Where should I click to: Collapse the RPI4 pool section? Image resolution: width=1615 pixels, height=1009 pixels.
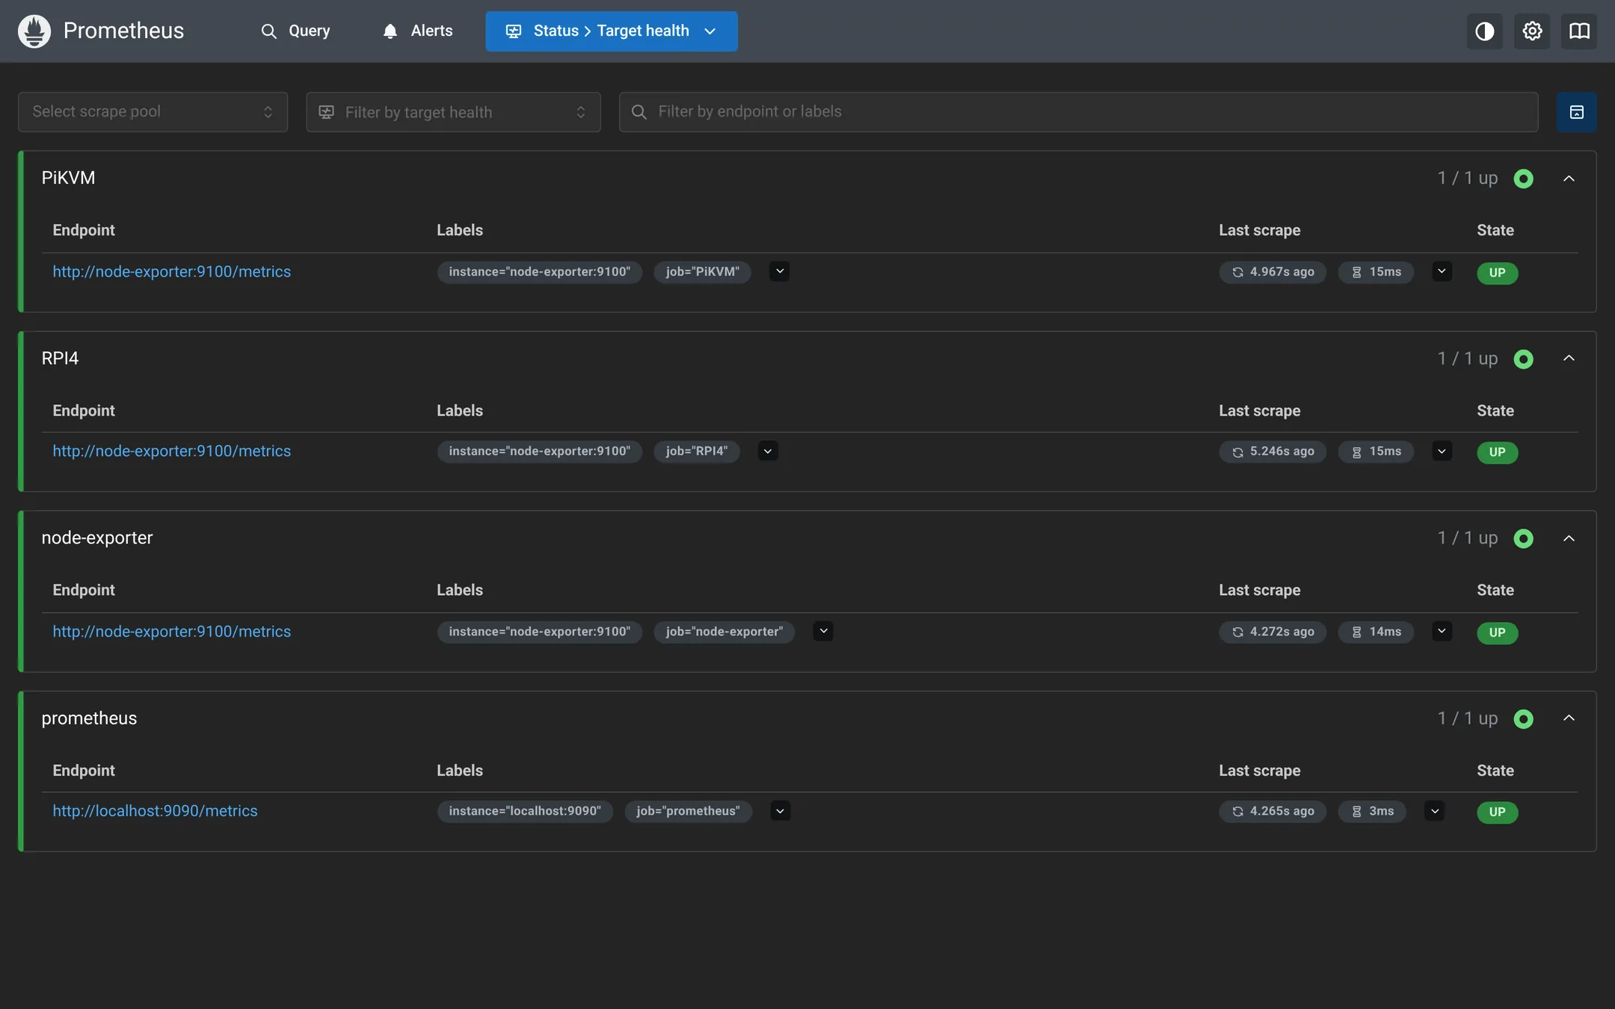pos(1569,359)
